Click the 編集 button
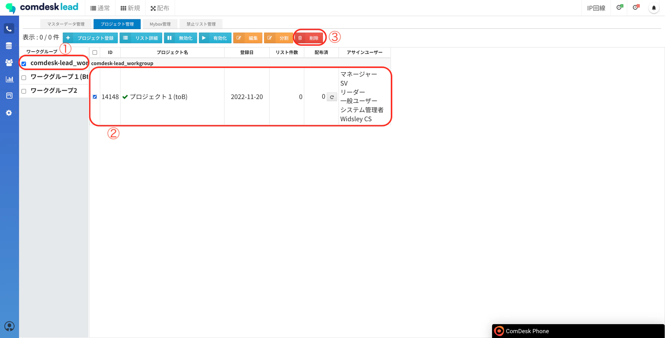This screenshot has width=665, height=338. pyautogui.click(x=248, y=38)
